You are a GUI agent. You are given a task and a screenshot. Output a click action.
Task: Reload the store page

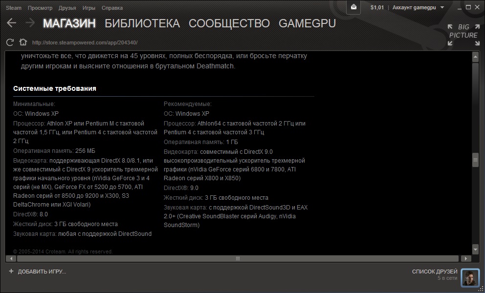10,42
